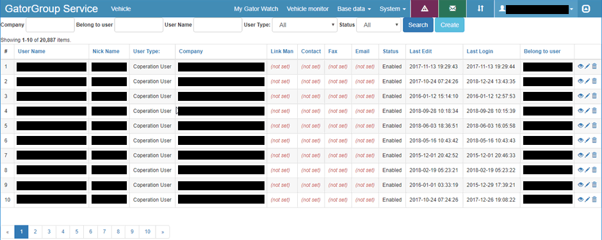Delete row 2 user with trash icon
Screen dimensions: 602x240
[x=594, y=81]
